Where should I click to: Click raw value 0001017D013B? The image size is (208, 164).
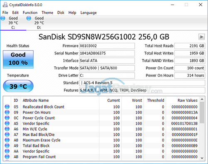tap(184, 123)
